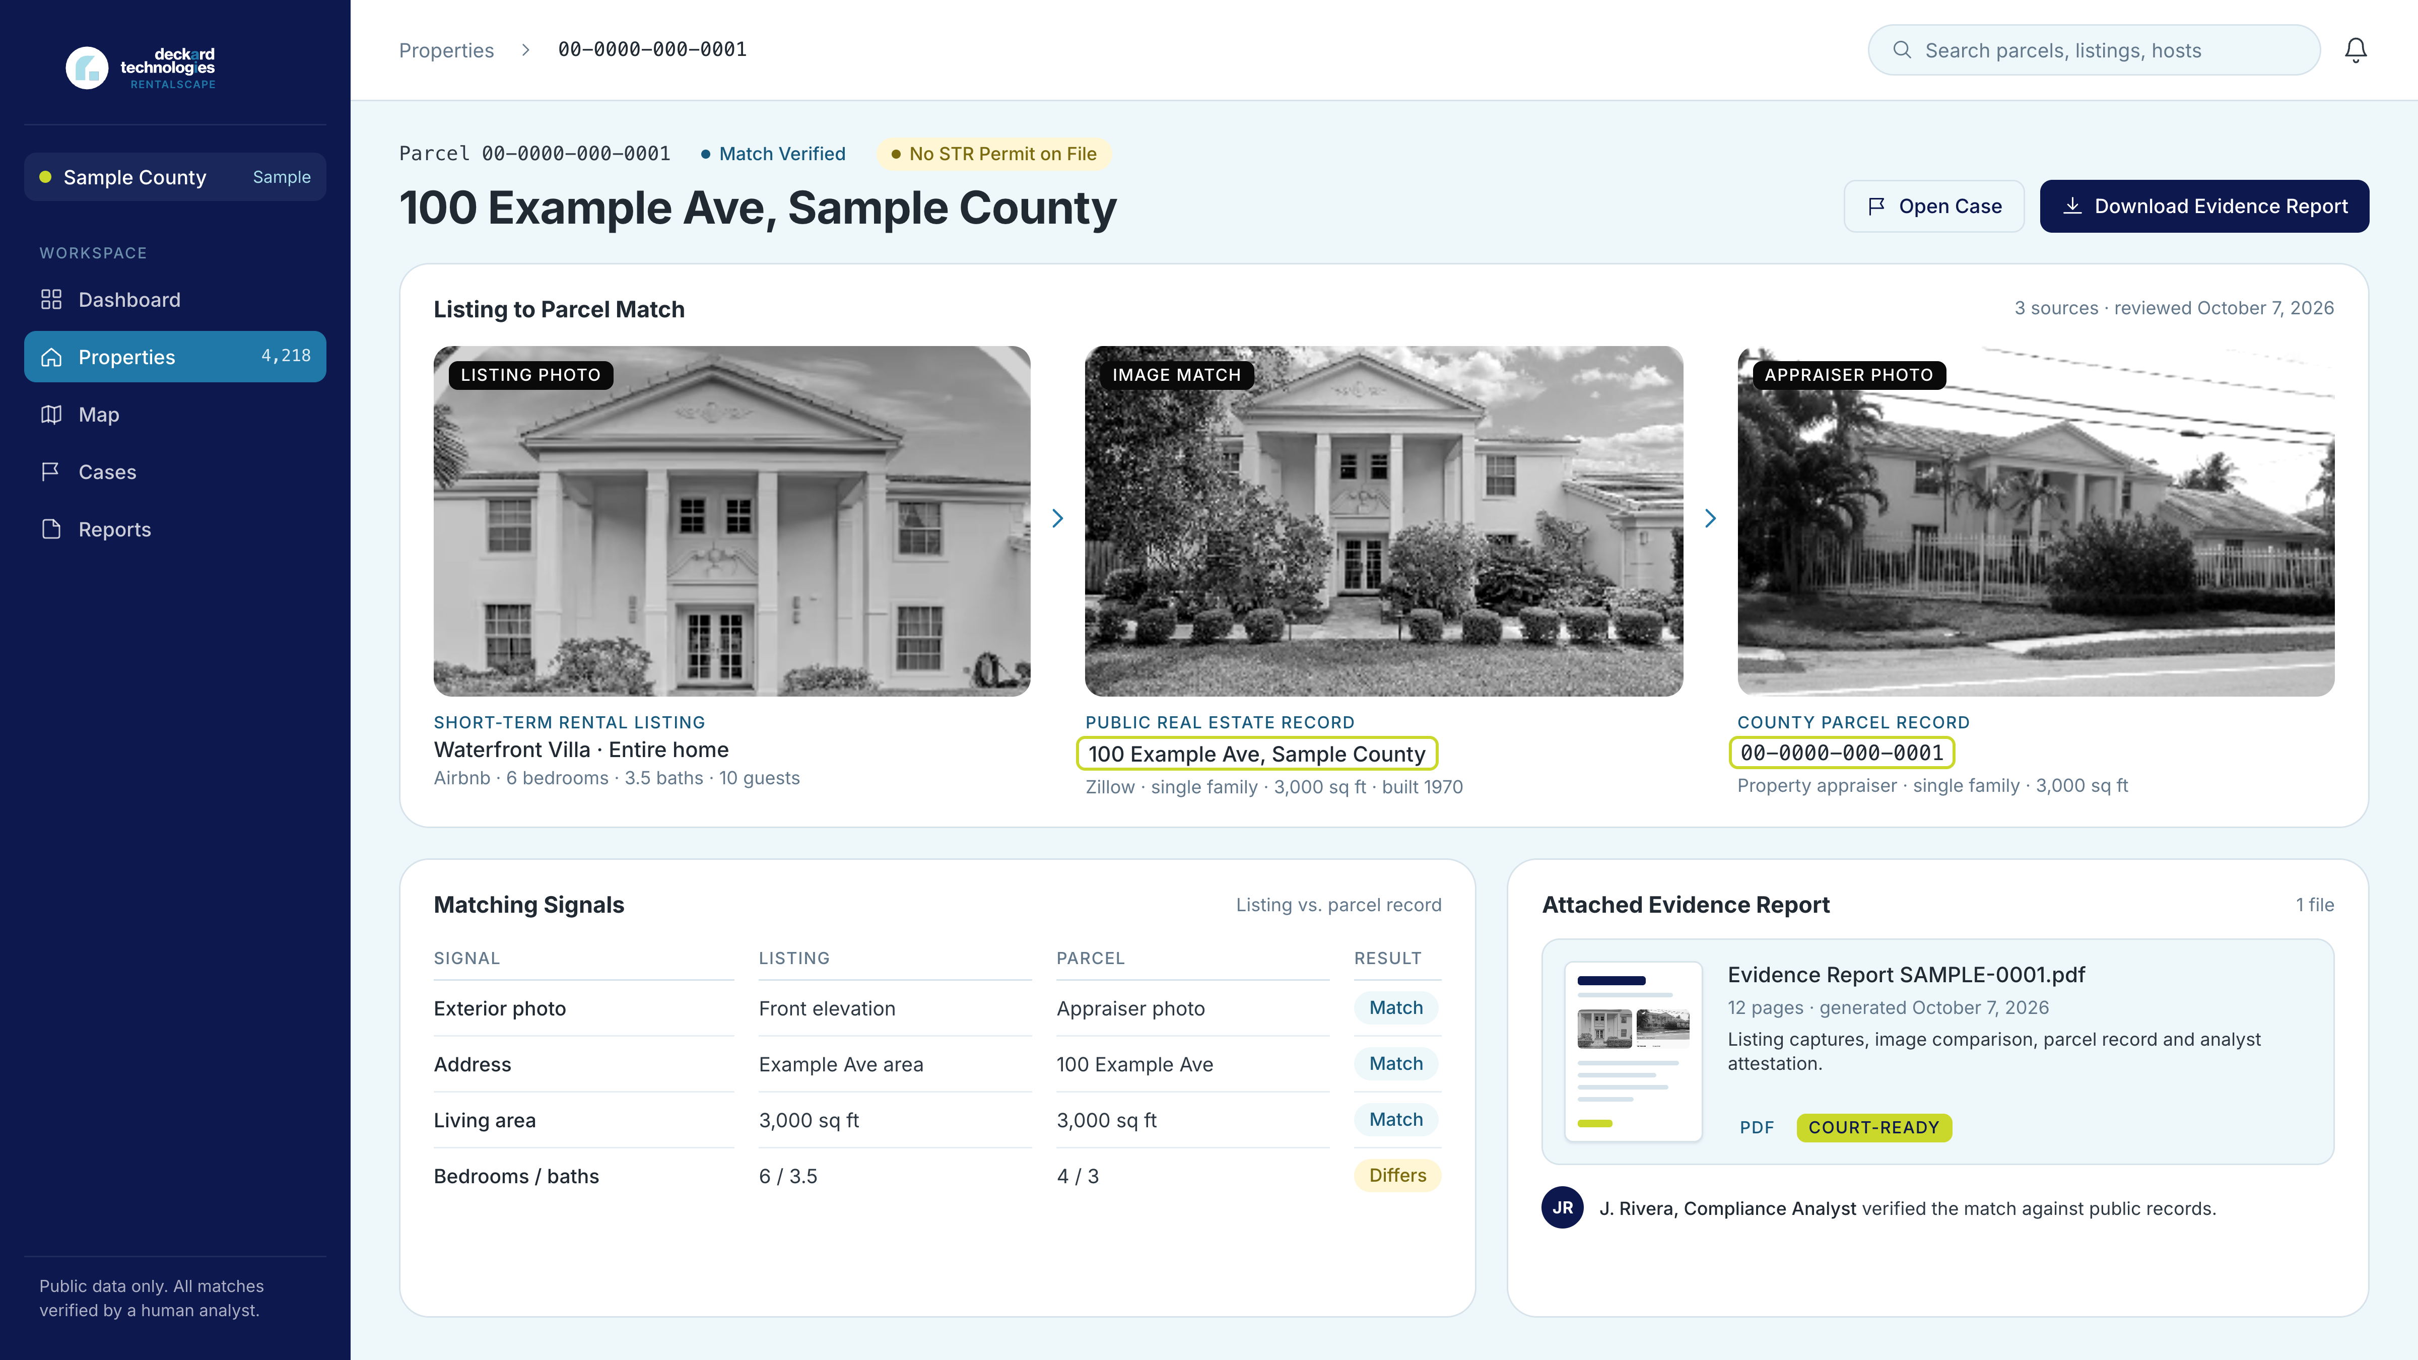Viewport: 2418px width, 1360px height.
Task: Click the Match Verified status
Action: pyautogui.click(x=773, y=154)
